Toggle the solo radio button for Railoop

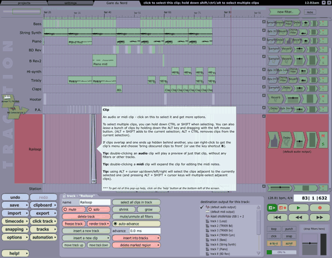(98, 210)
